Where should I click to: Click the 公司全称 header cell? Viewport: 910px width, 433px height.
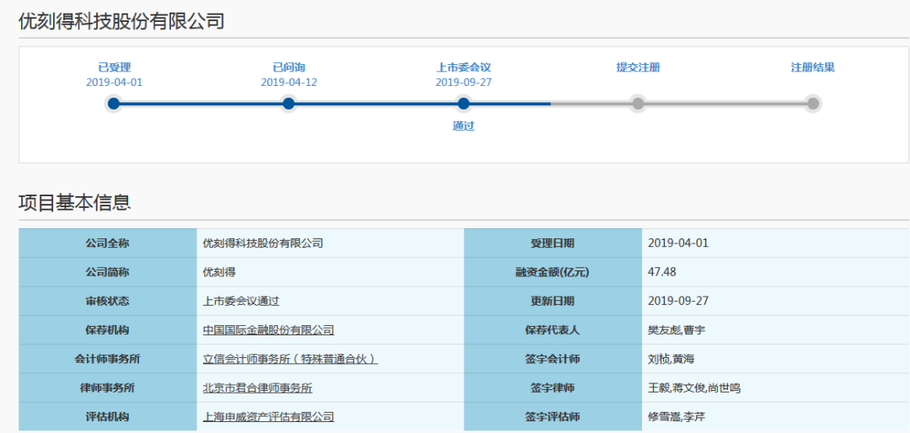coord(107,243)
